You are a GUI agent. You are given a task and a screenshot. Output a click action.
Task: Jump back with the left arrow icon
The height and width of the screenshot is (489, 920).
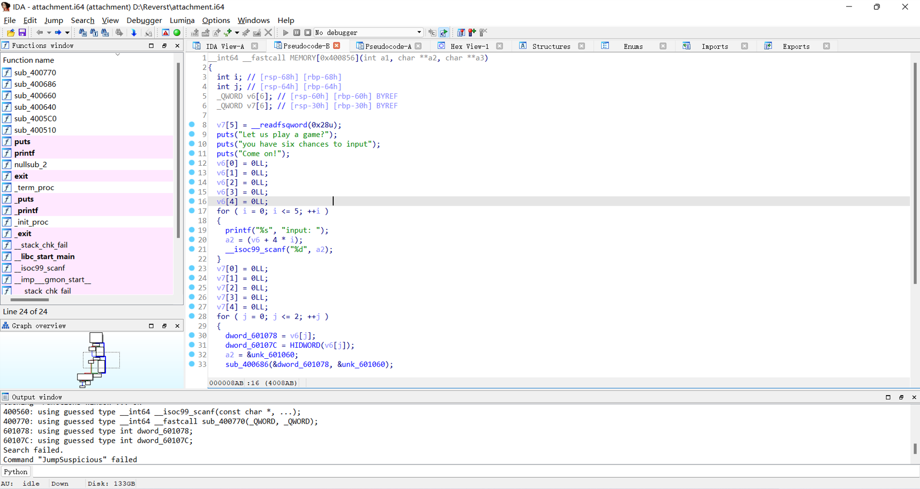pos(39,32)
